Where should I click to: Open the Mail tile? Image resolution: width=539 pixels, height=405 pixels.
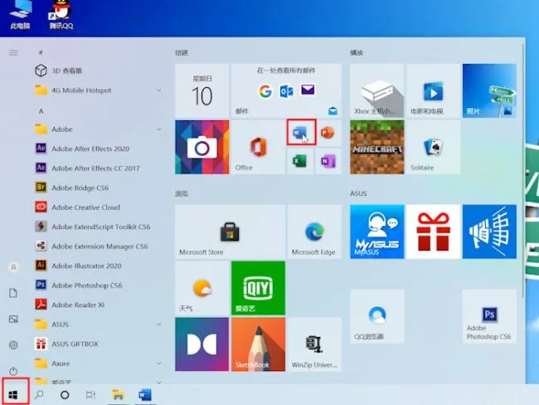286,90
